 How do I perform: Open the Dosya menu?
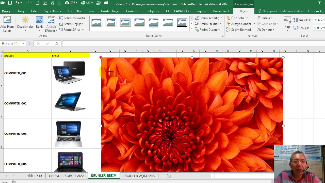(x=6, y=11)
